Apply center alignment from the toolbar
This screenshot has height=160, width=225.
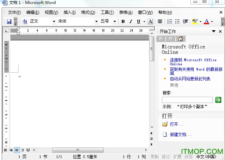coord(160,22)
